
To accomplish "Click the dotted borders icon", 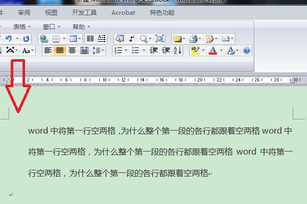I will pos(56,39).
